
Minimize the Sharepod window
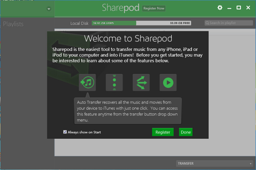tap(229, 8)
